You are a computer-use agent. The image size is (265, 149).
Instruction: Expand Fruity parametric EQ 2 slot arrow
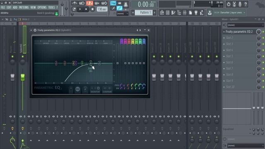(x=224, y=32)
